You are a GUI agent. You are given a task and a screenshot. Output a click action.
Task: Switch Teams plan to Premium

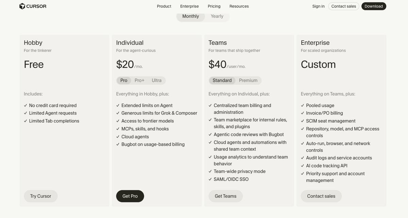pos(248,80)
